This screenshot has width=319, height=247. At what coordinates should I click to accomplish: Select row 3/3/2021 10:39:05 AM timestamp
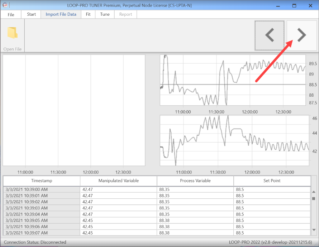pyautogui.click(x=42, y=221)
